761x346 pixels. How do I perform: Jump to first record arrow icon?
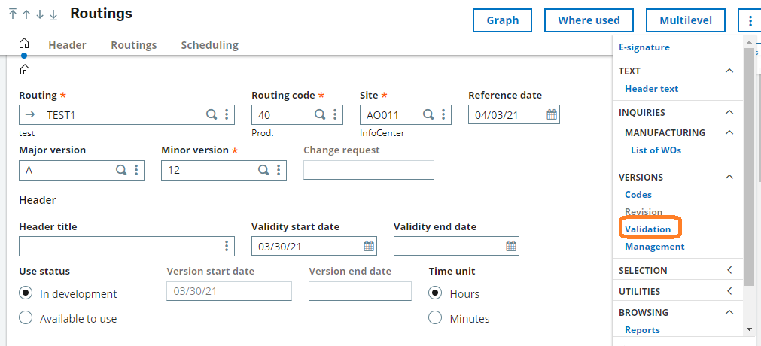coord(13,14)
